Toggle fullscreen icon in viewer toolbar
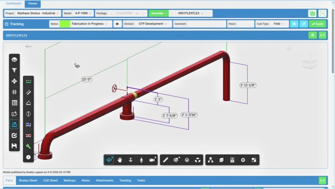The image size is (335, 189). point(254,160)
